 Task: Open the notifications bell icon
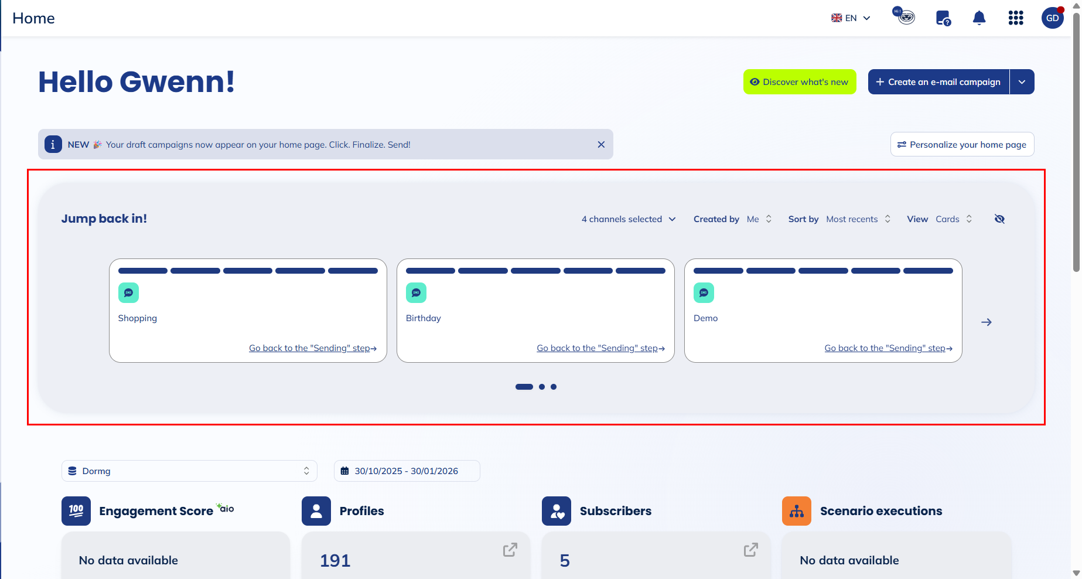pos(979,18)
